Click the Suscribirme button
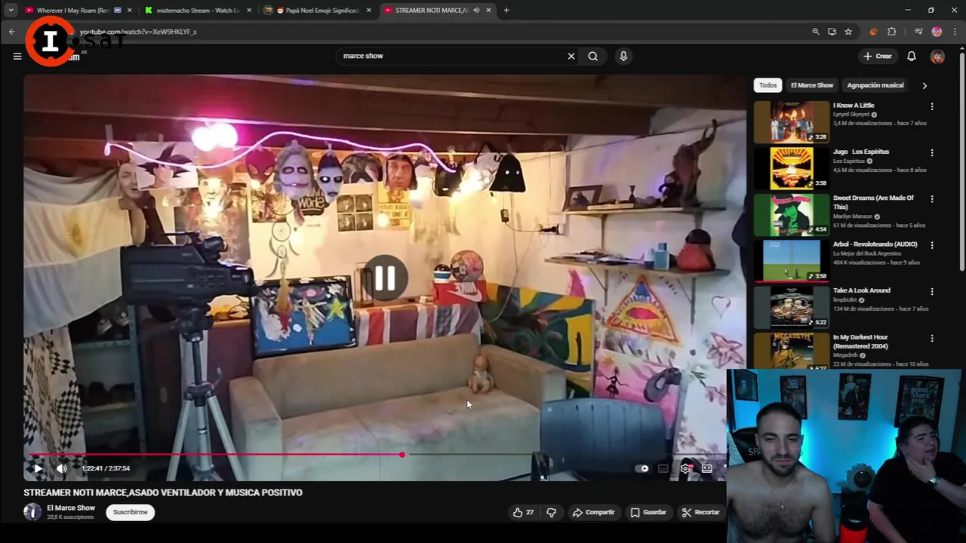The width and height of the screenshot is (966, 543). coord(131,512)
